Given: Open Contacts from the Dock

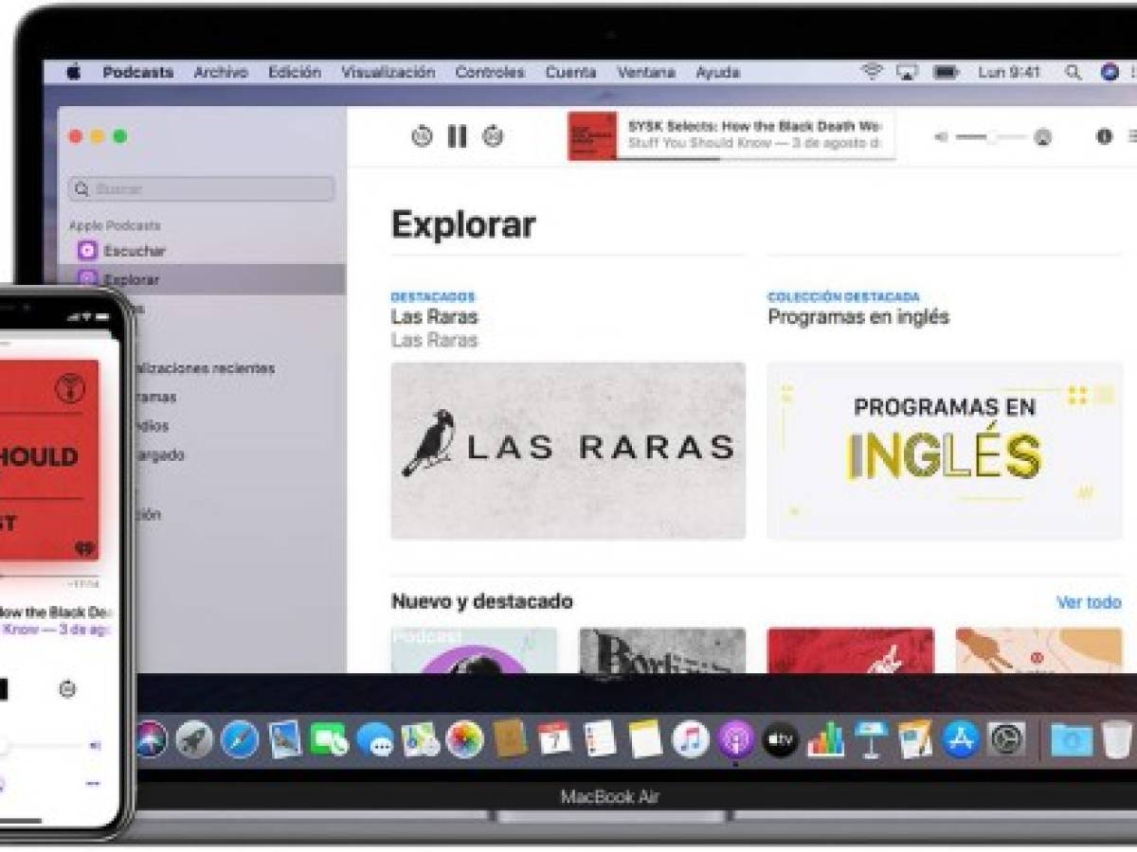Looking at the screenshot, I should coord(510,738).
